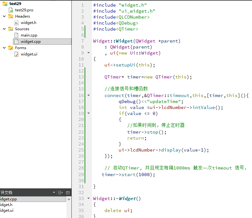Click the widget.cpp file icon in tree

tap(16, 42)
